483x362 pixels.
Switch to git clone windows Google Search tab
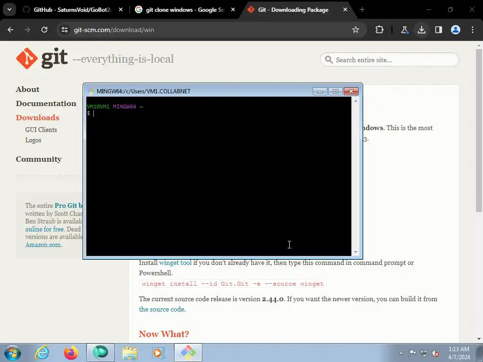(x=185, y=10)
